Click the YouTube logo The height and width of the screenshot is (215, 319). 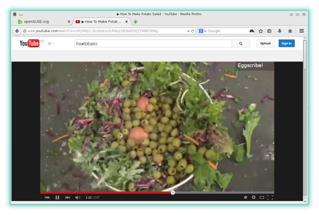[x=30, y=43]
